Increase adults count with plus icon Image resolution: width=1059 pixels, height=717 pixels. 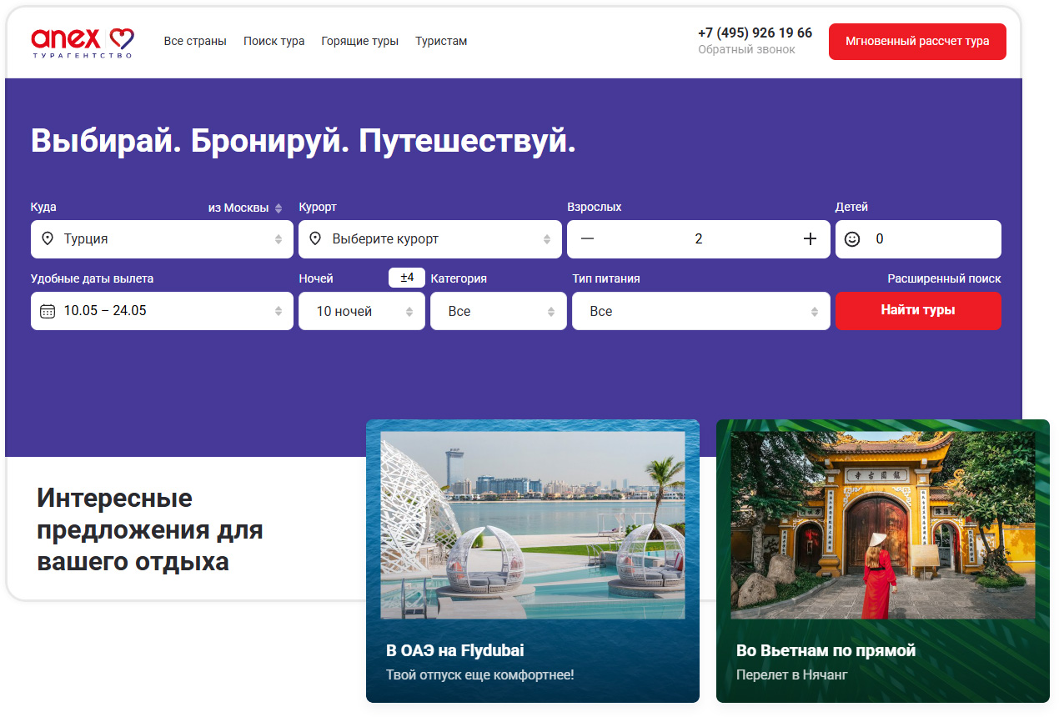[810, 239]
